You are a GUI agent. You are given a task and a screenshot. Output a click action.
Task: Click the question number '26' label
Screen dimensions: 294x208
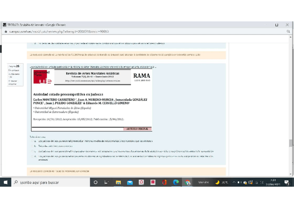18,66
